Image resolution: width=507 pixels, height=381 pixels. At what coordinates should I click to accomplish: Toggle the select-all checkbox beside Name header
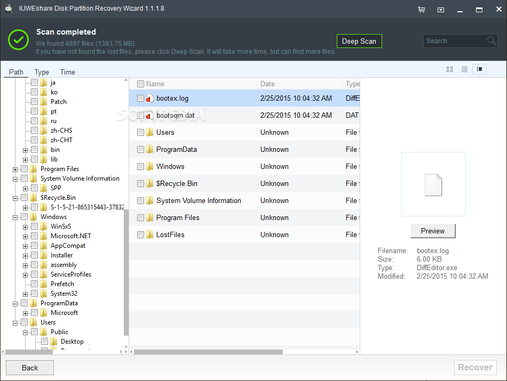click(x=140, y=84)
